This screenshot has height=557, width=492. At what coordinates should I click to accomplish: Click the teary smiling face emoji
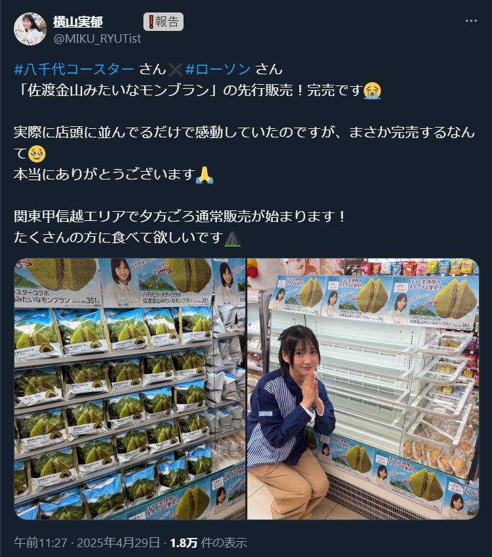[x=37, y=153]
